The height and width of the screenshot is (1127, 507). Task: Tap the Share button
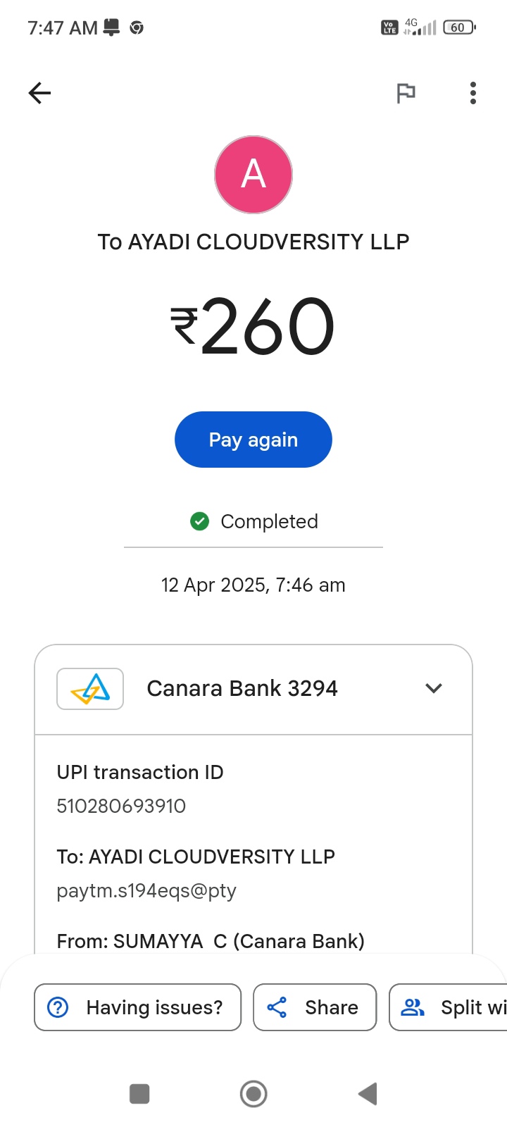tap(315, 1007)
